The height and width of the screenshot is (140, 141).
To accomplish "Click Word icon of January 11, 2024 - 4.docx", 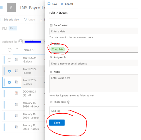I will coord(16,104).
